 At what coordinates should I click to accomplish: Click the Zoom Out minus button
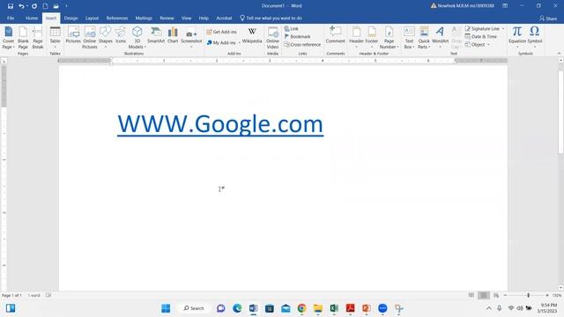point(505,295)
